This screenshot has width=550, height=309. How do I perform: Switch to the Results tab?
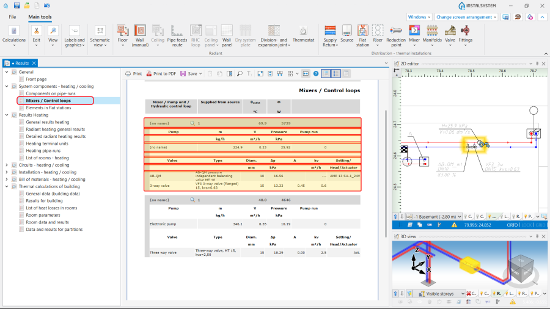pyautogui.click(x=21, y=63)
